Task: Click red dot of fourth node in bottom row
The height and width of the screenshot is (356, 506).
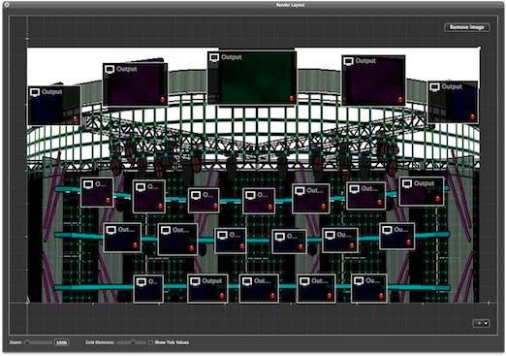Action: [x=330, y=296]
